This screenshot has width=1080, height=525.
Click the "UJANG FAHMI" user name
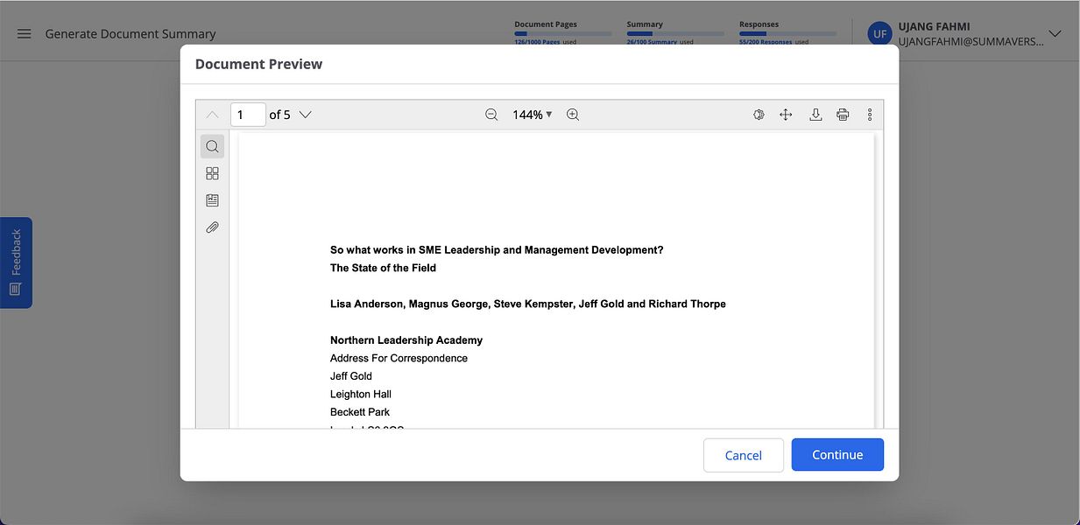tap(934, 26)
